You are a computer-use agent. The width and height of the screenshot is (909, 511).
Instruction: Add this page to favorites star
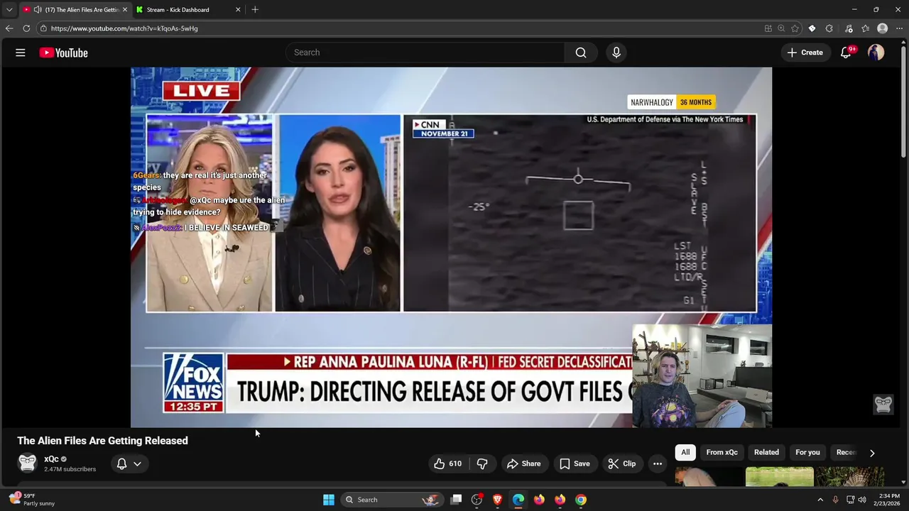point(795,28)
